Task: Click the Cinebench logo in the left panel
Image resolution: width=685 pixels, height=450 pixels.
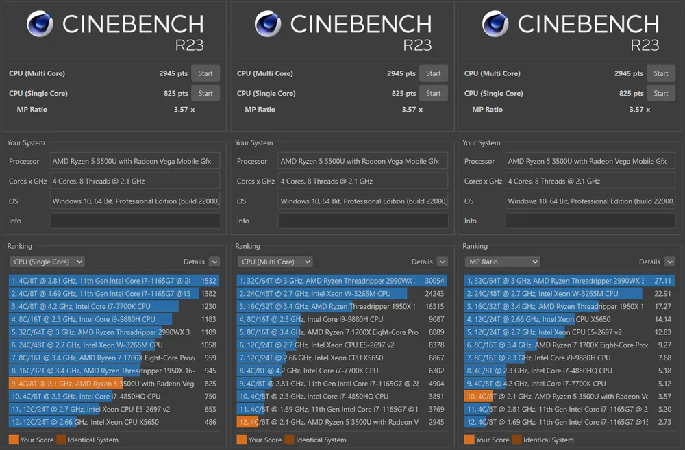Action: 40,25
